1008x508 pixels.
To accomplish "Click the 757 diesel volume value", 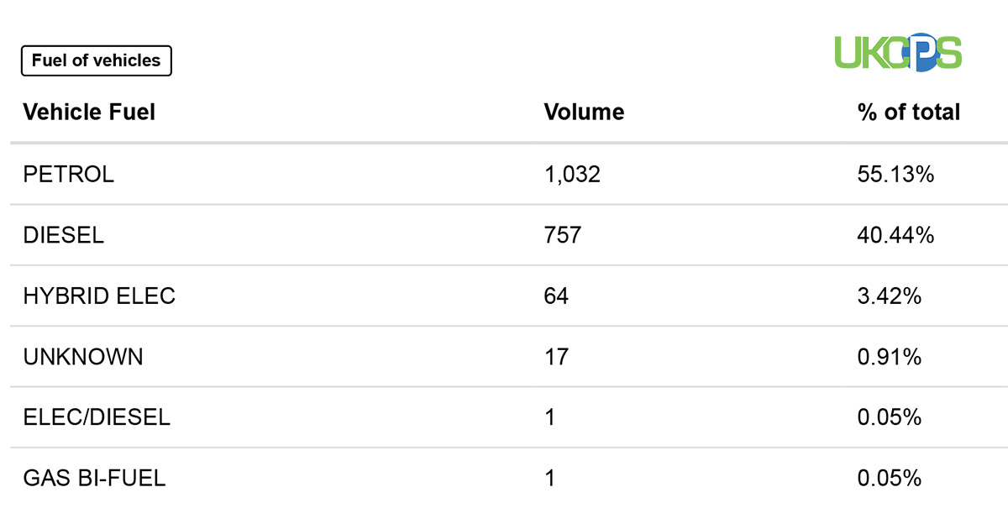I will (x=563, y=235).
